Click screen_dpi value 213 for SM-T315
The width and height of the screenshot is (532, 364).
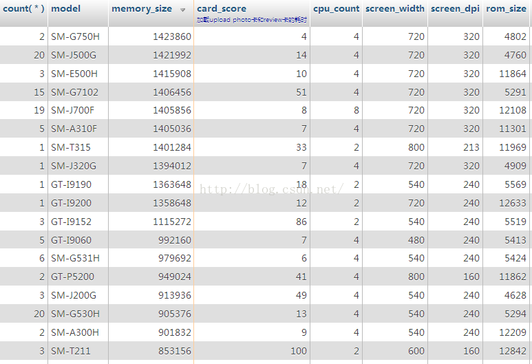[471, 147]
